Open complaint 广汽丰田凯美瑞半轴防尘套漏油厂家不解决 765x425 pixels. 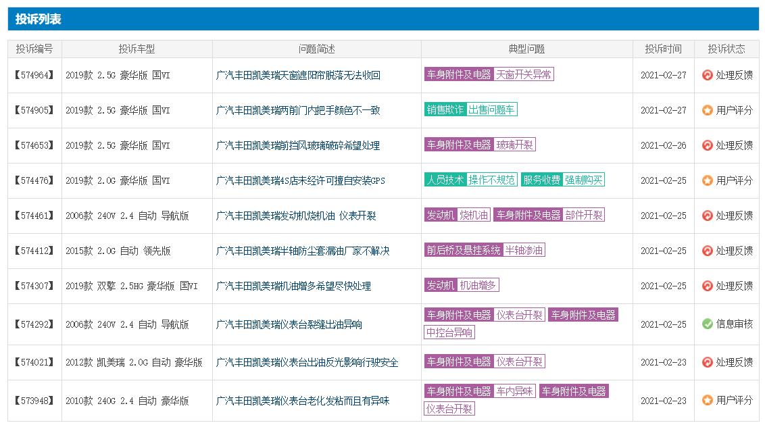coord(303,251)
